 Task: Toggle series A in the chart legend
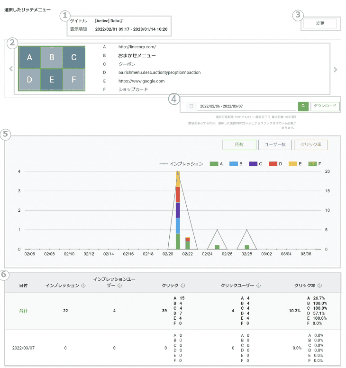217,164
